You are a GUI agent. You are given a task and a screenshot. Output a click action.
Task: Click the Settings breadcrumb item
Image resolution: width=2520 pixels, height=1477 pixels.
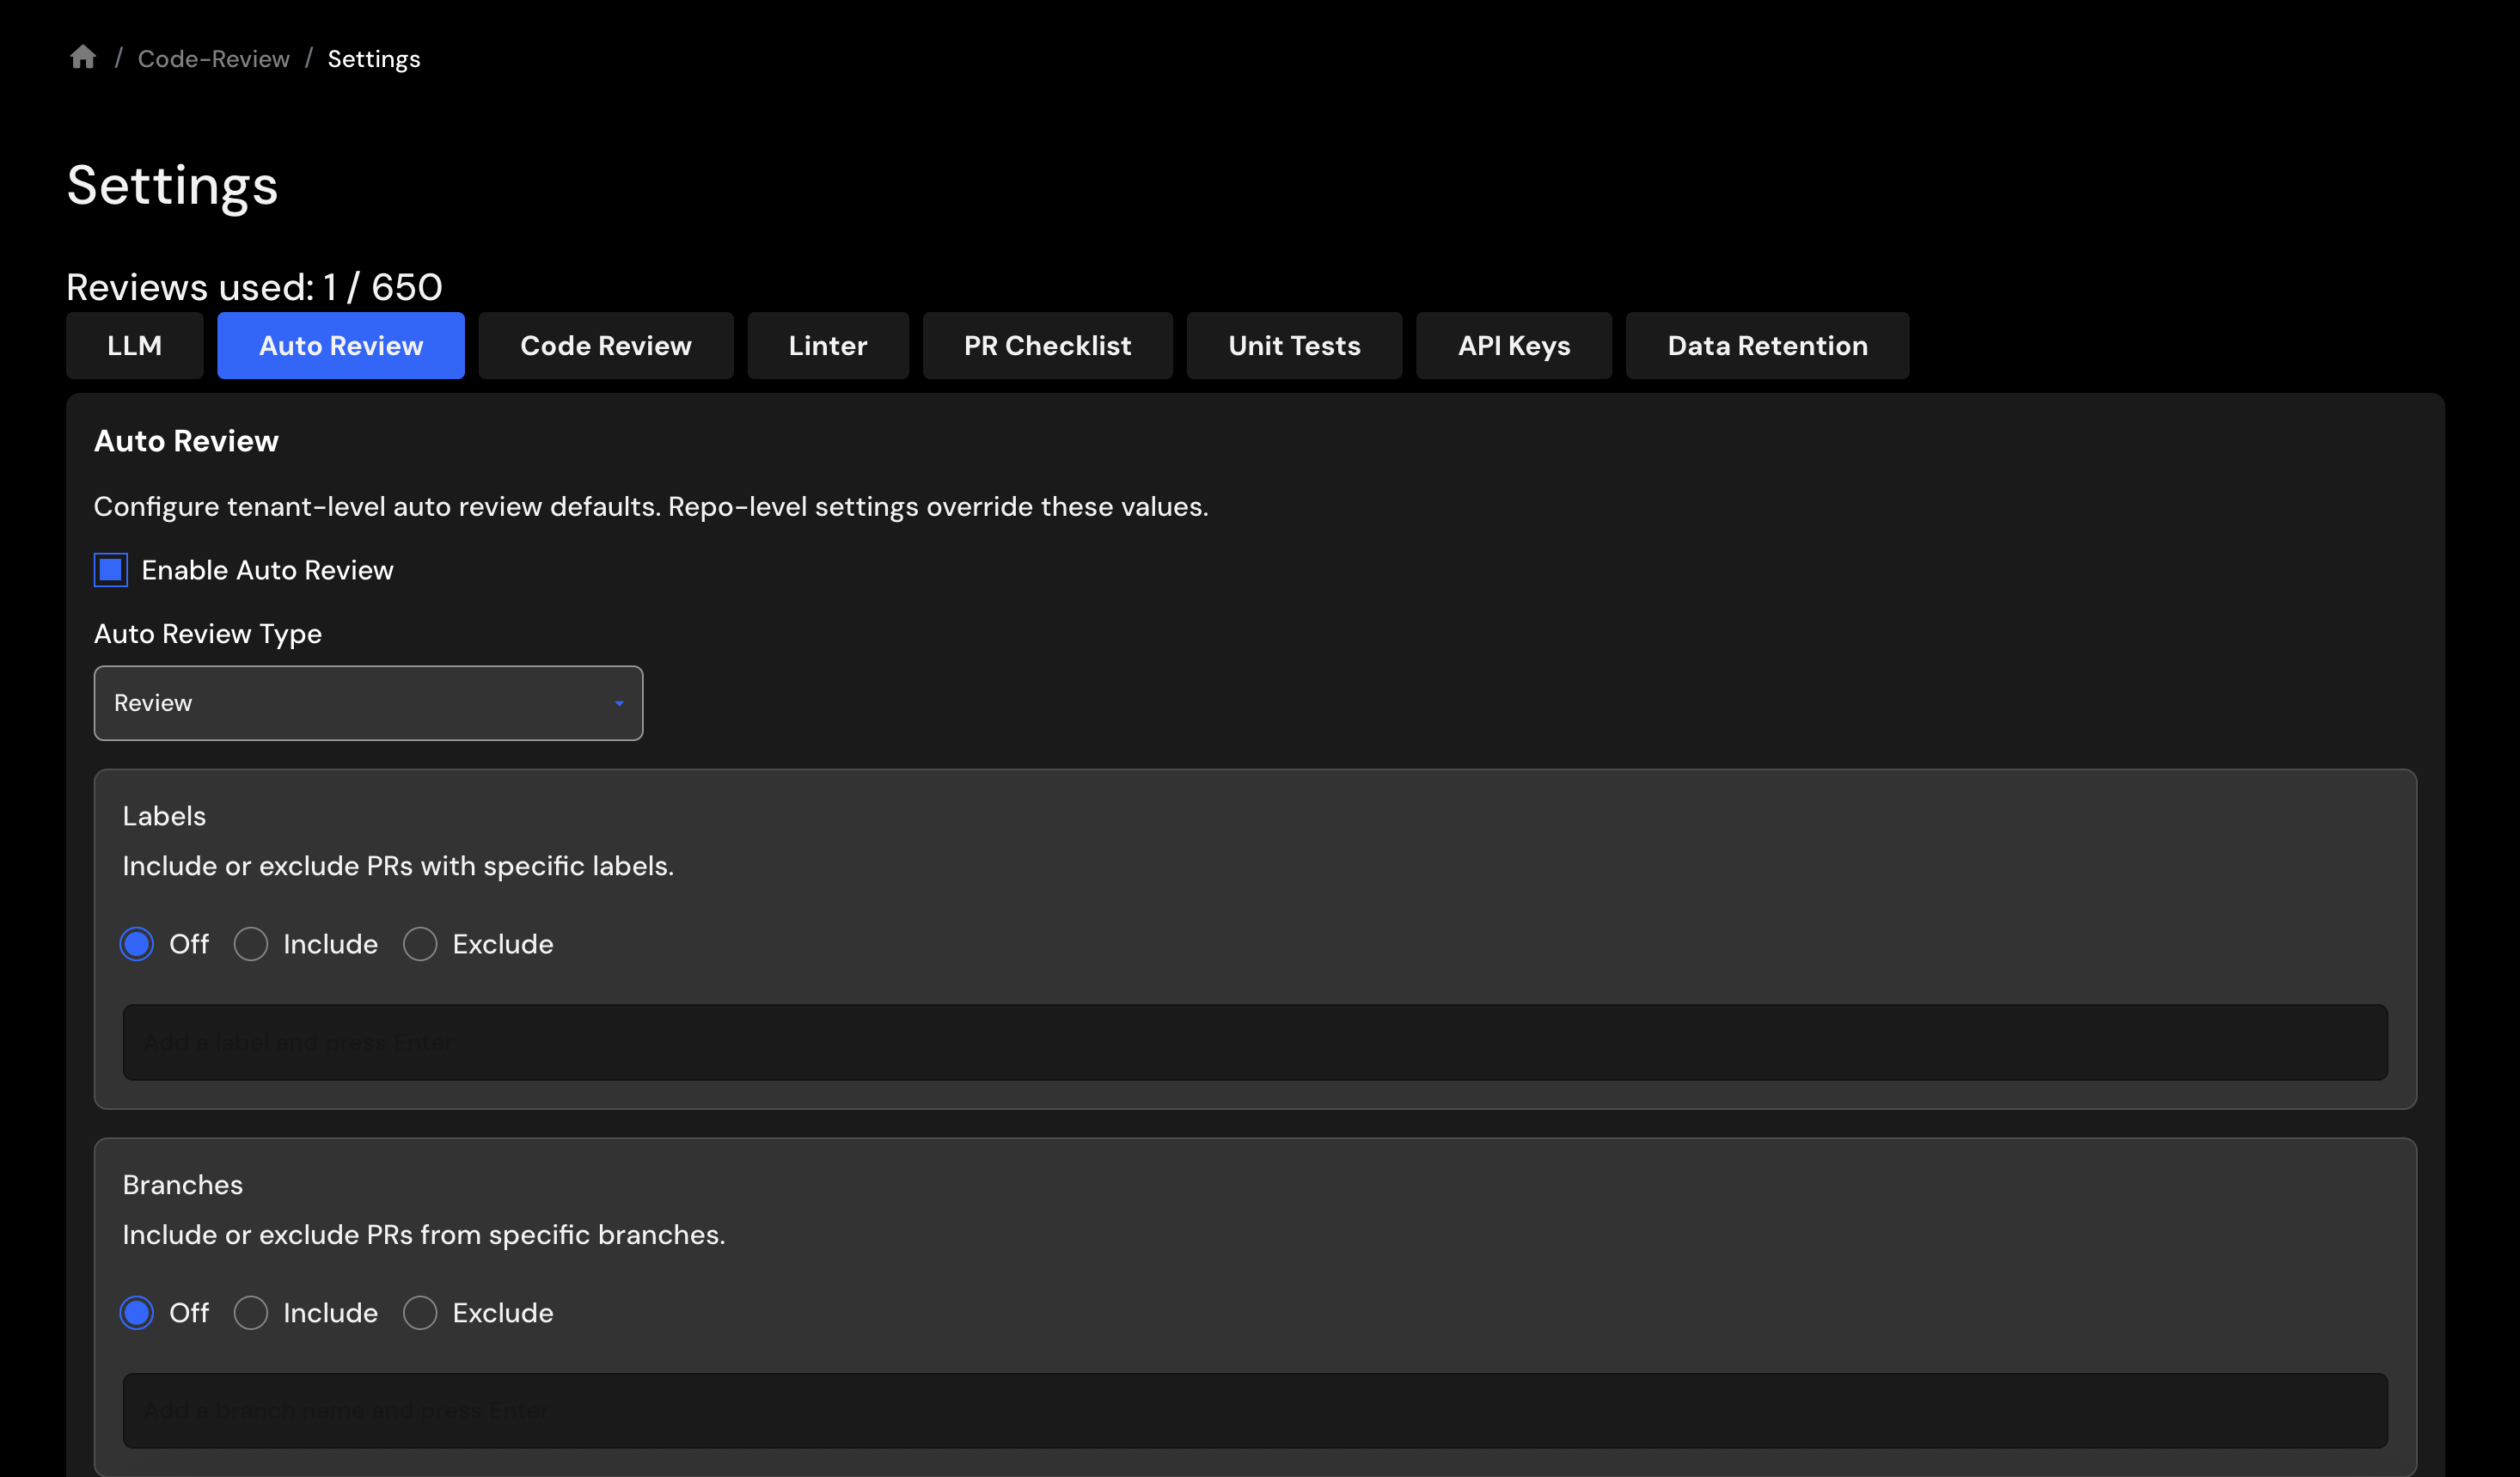(x=373, y=59)
